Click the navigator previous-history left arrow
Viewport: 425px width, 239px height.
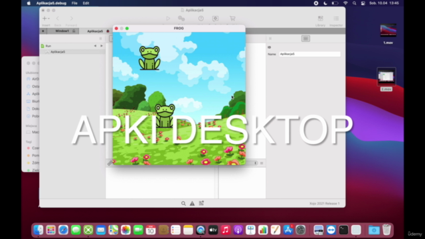pyautogui.click(x=95, y=46)
